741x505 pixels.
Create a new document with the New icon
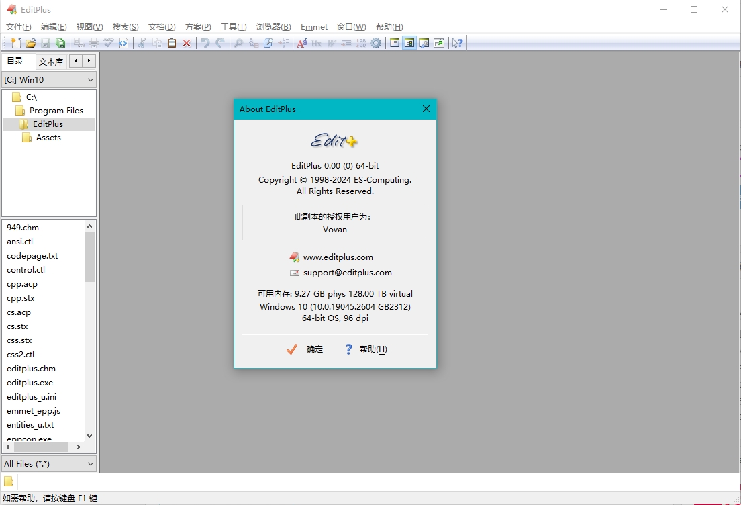point(16,43)
